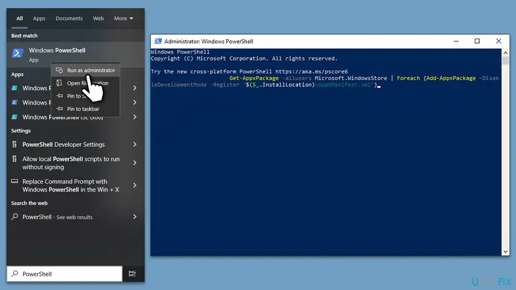The image size is (516, 290).
Task: Click the Replace Command Prompt setting icon
Action: 14,181
